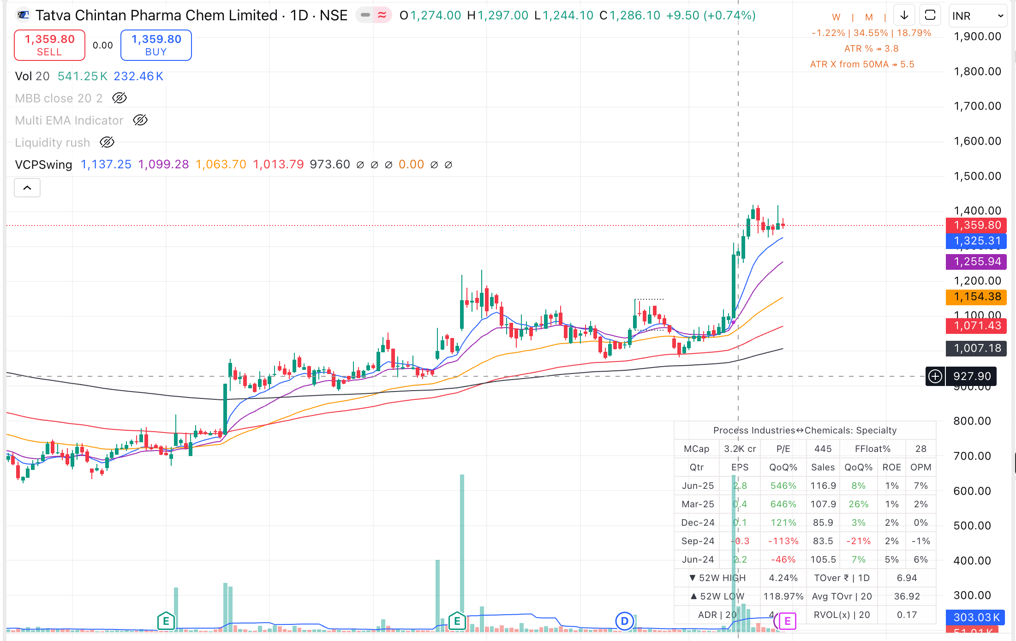The width and height of the screenshot is (1016, 641).
Task: Click the purple E earnings marker at chart end
Action: pos(787,621)
